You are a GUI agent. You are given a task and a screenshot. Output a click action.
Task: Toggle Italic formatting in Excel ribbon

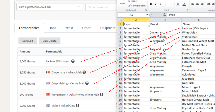click(x=156, y=4)
